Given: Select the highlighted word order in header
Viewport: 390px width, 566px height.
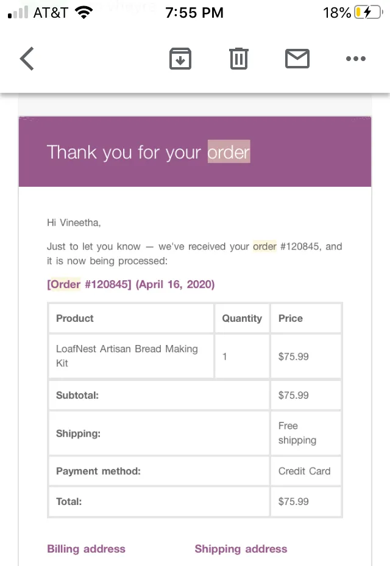Looking at the screenshot, I should (x=229, y=151).
